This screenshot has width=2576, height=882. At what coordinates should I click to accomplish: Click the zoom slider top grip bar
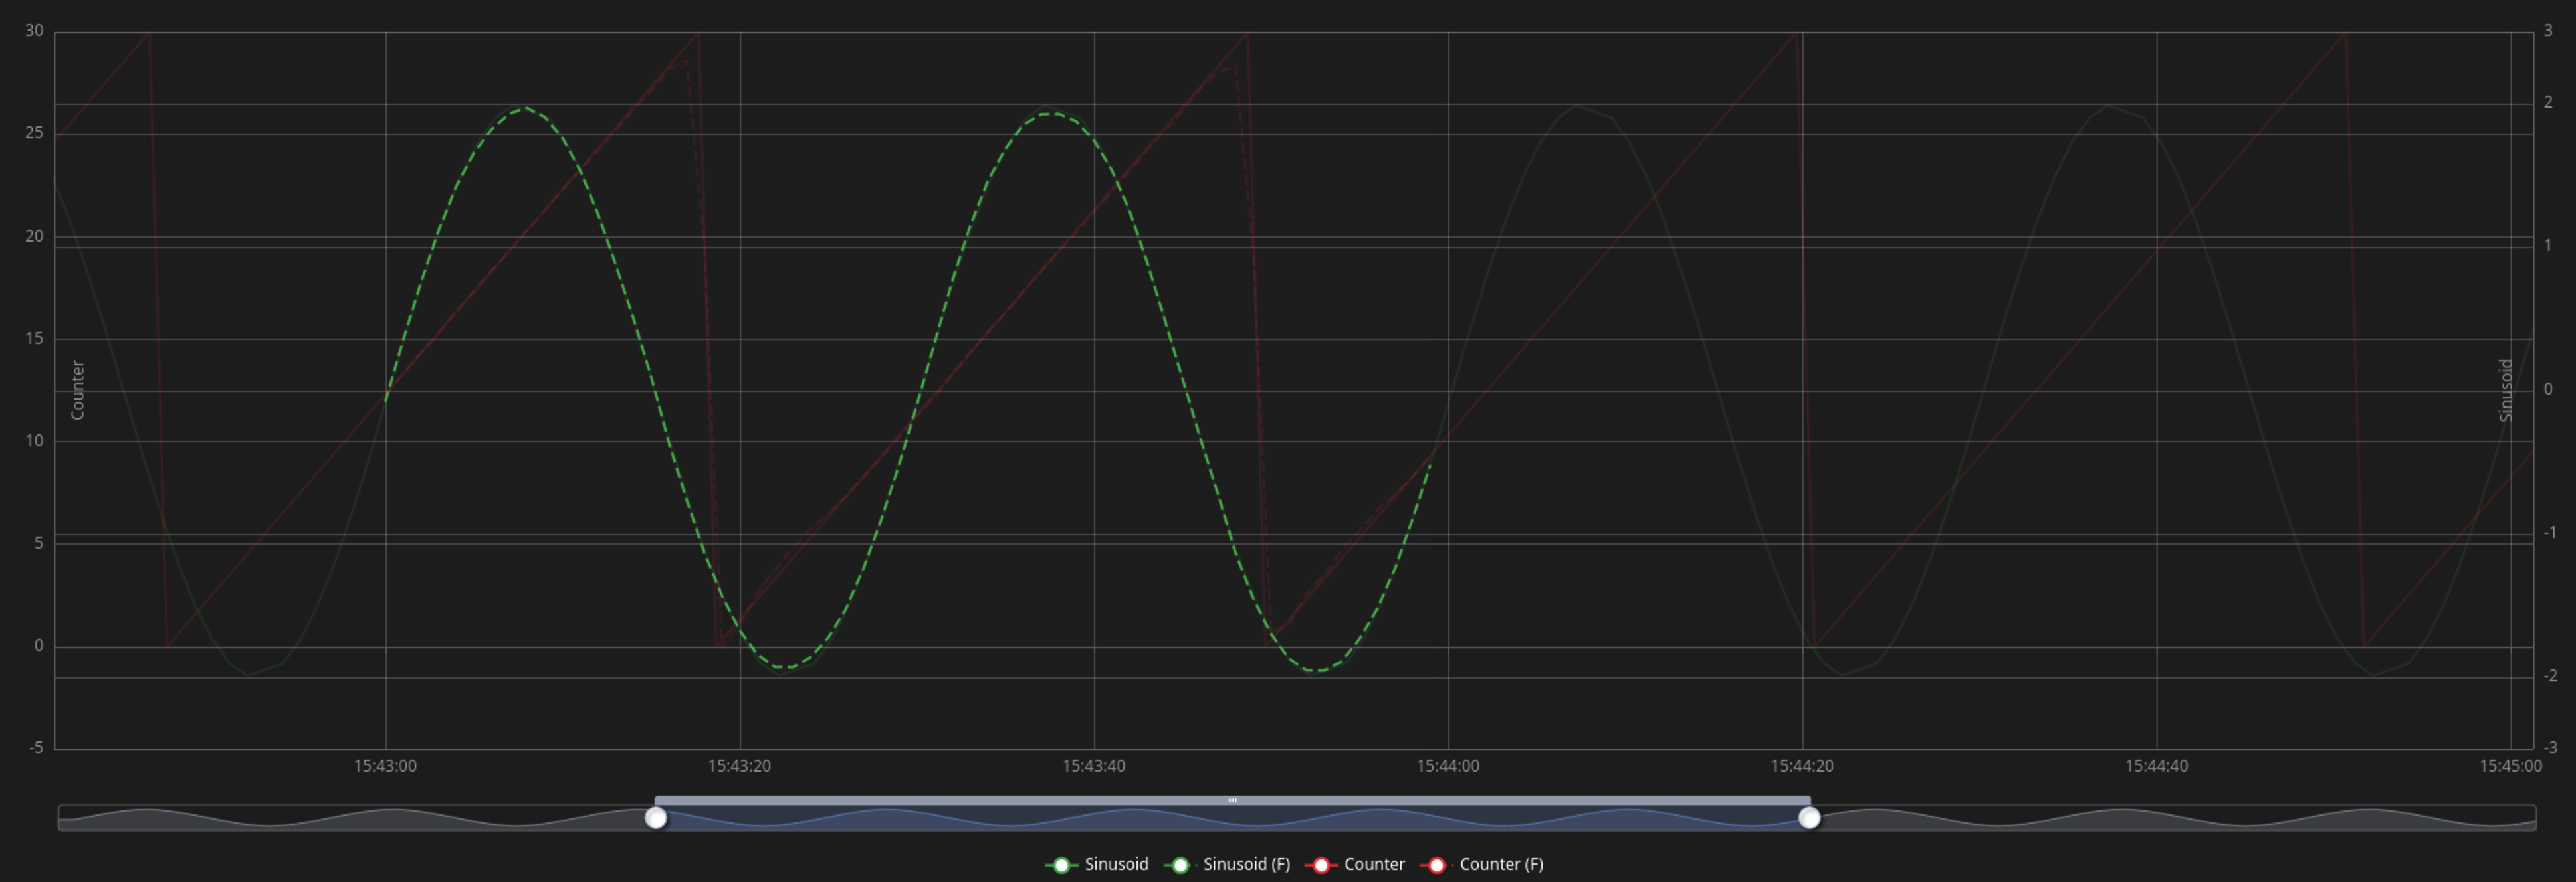tap(1232, 800)
